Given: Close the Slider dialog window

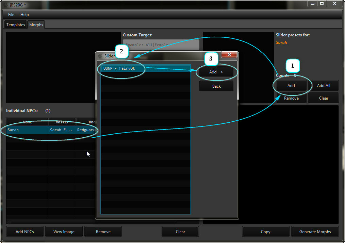Looking at the screenshot, I should pos(229,54).
